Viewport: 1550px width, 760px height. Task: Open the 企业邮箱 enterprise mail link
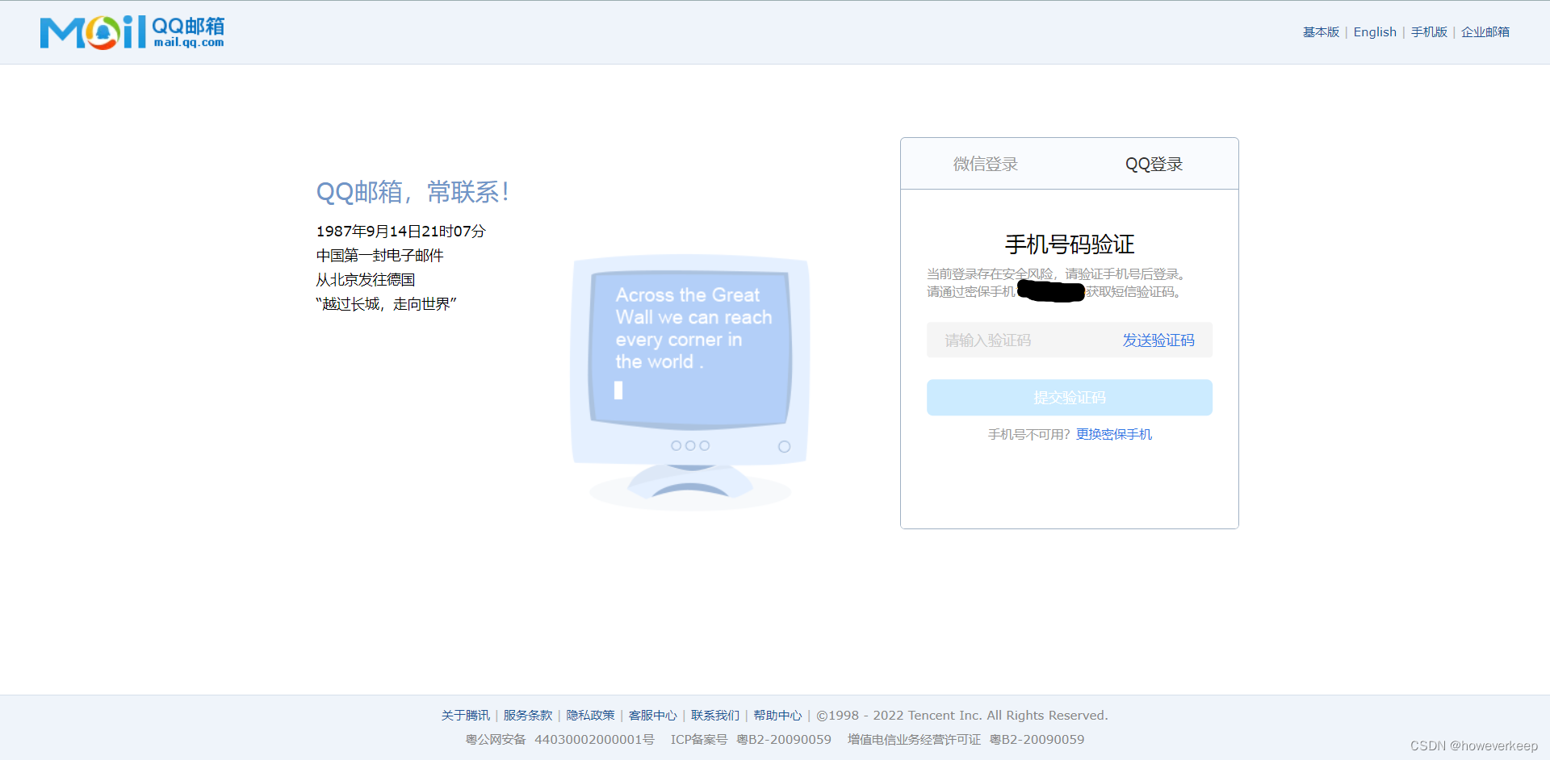pyautogui.click(x=1485, y=32)
